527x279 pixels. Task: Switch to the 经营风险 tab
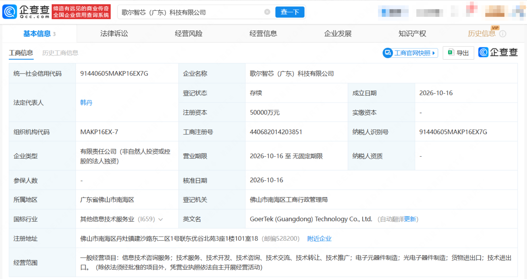tap(189, 34)
